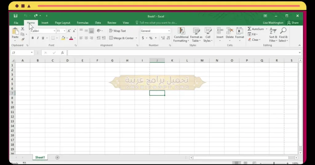Apply Comma Style format
Image resolution: width=315 pixels, height=165 pixels.
coord(156,38)
